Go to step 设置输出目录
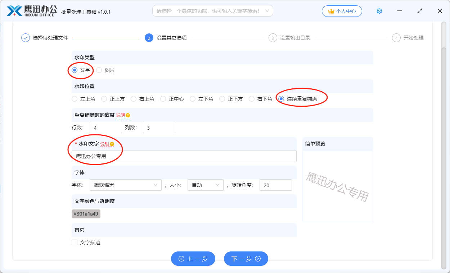This screenshot has height=273, width=450. point(295,38)
